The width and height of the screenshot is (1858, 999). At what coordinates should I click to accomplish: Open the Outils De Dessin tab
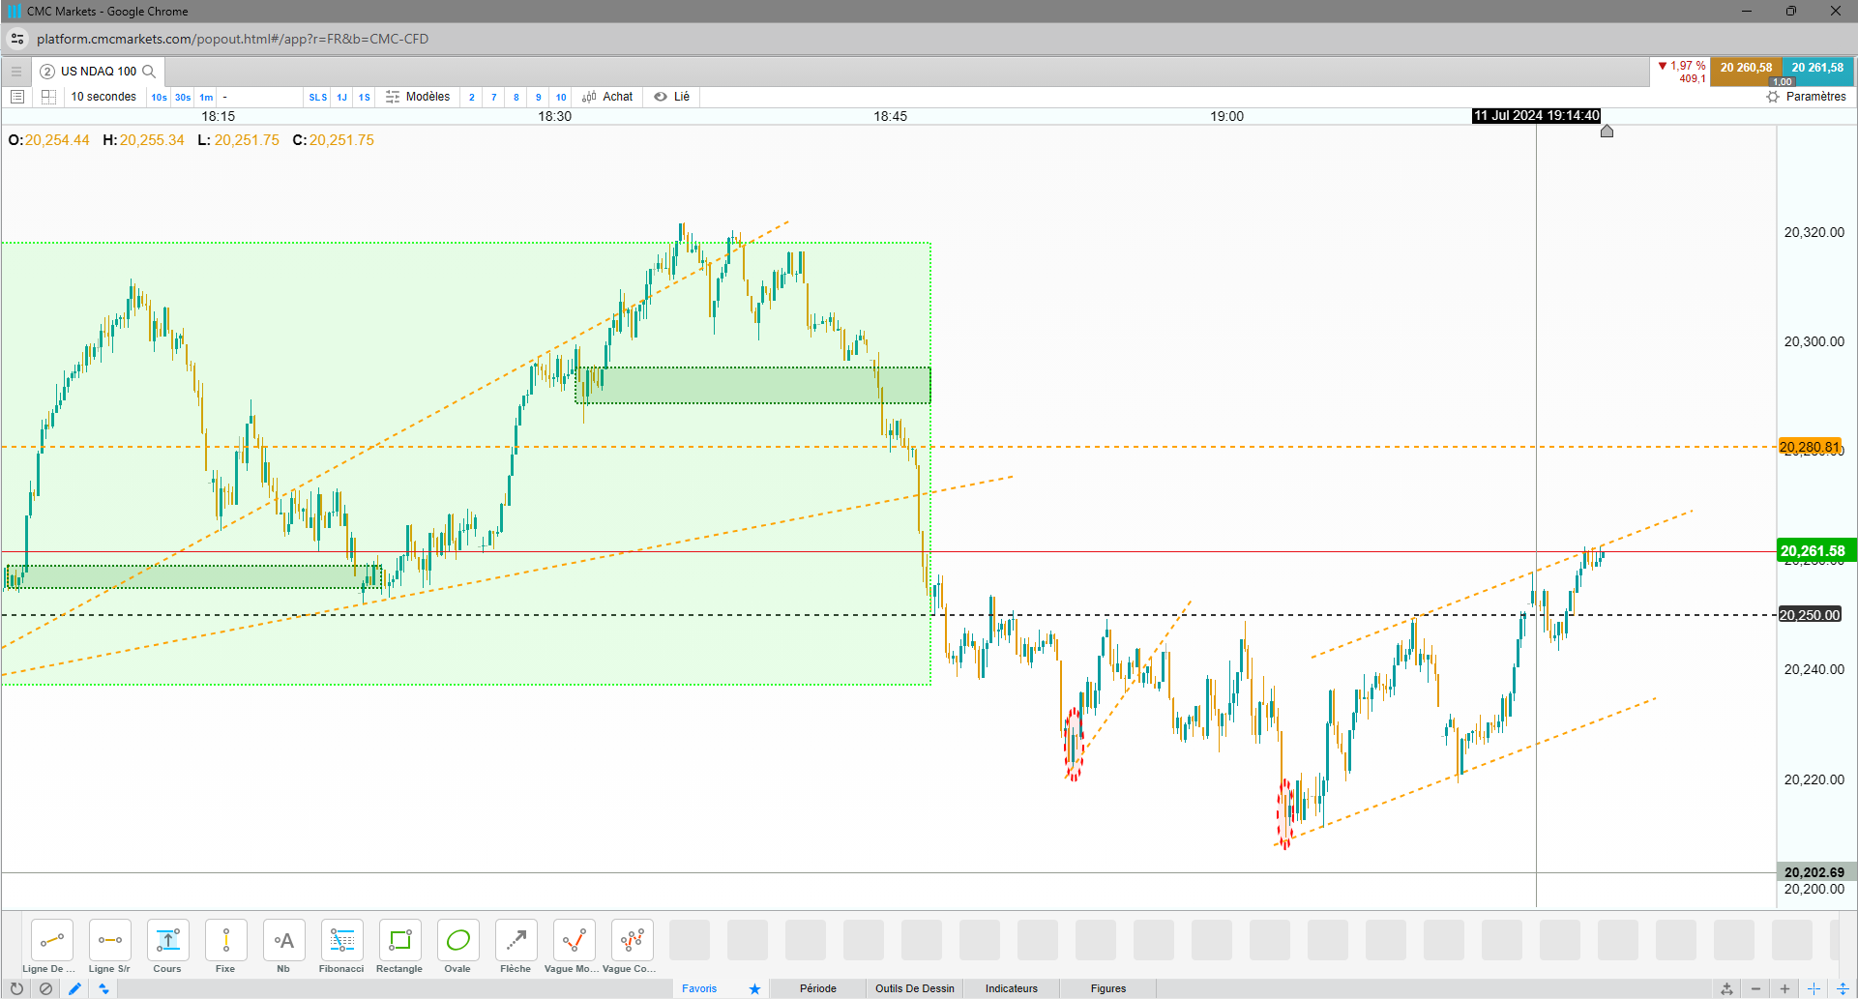tap(915, 988)
